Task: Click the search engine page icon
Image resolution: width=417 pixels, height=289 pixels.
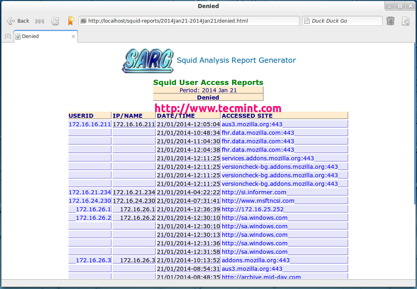Action: 307,21
